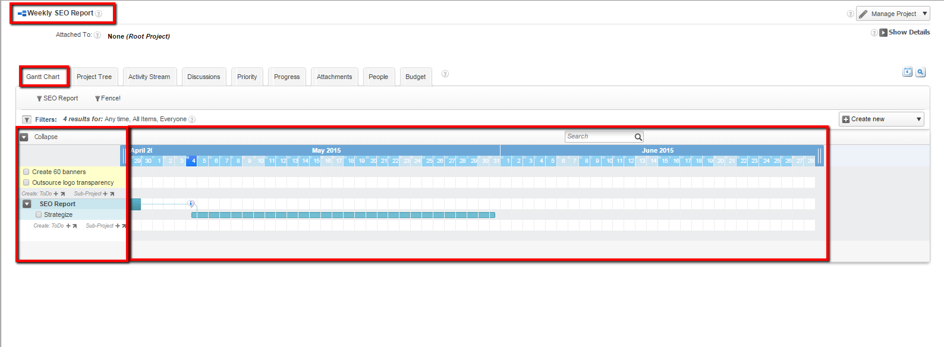Click the help icon beside Manage Project
Viewport: 944px width, 347px height.
click(x=850, y=14)
